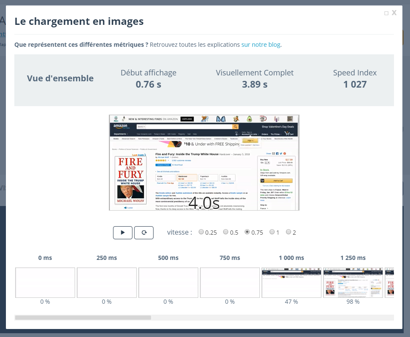Image resolution: width=410 pixels, height=337 pixels.
Task: Click the '0 ms' time label
Action: click(45, 258)
